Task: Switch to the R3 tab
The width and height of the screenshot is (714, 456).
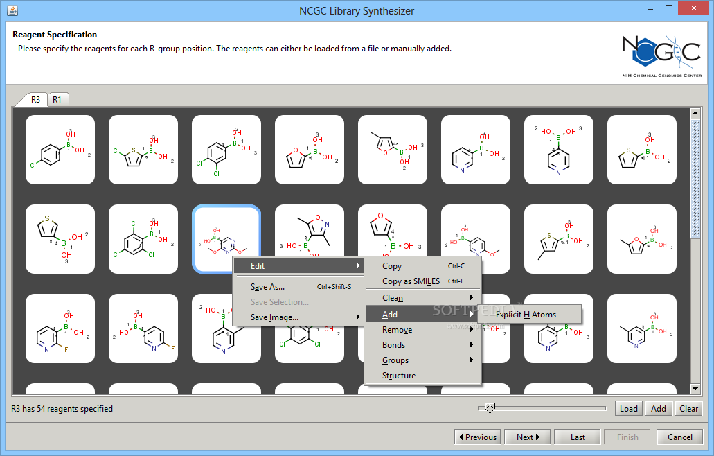Action: click(x=35, y=99)
